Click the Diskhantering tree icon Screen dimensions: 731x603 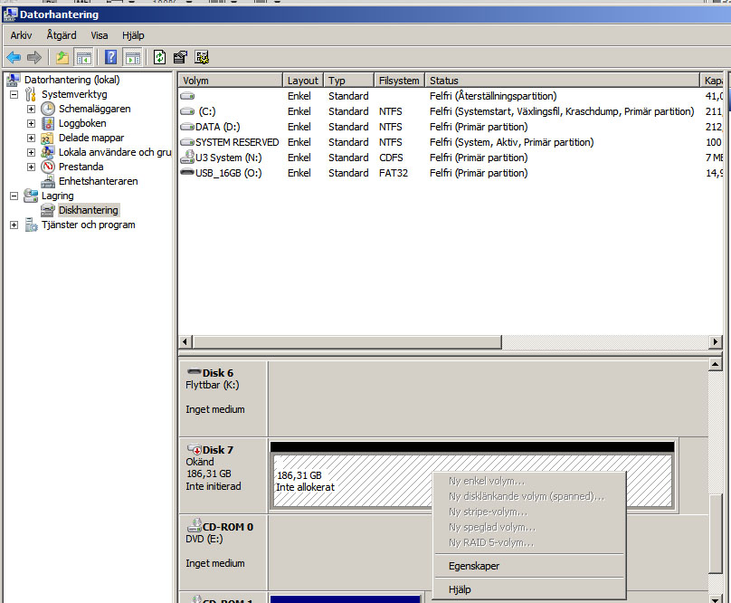coord(48,210)
